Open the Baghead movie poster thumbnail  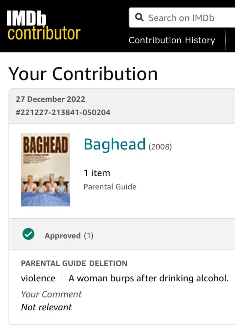46,170
